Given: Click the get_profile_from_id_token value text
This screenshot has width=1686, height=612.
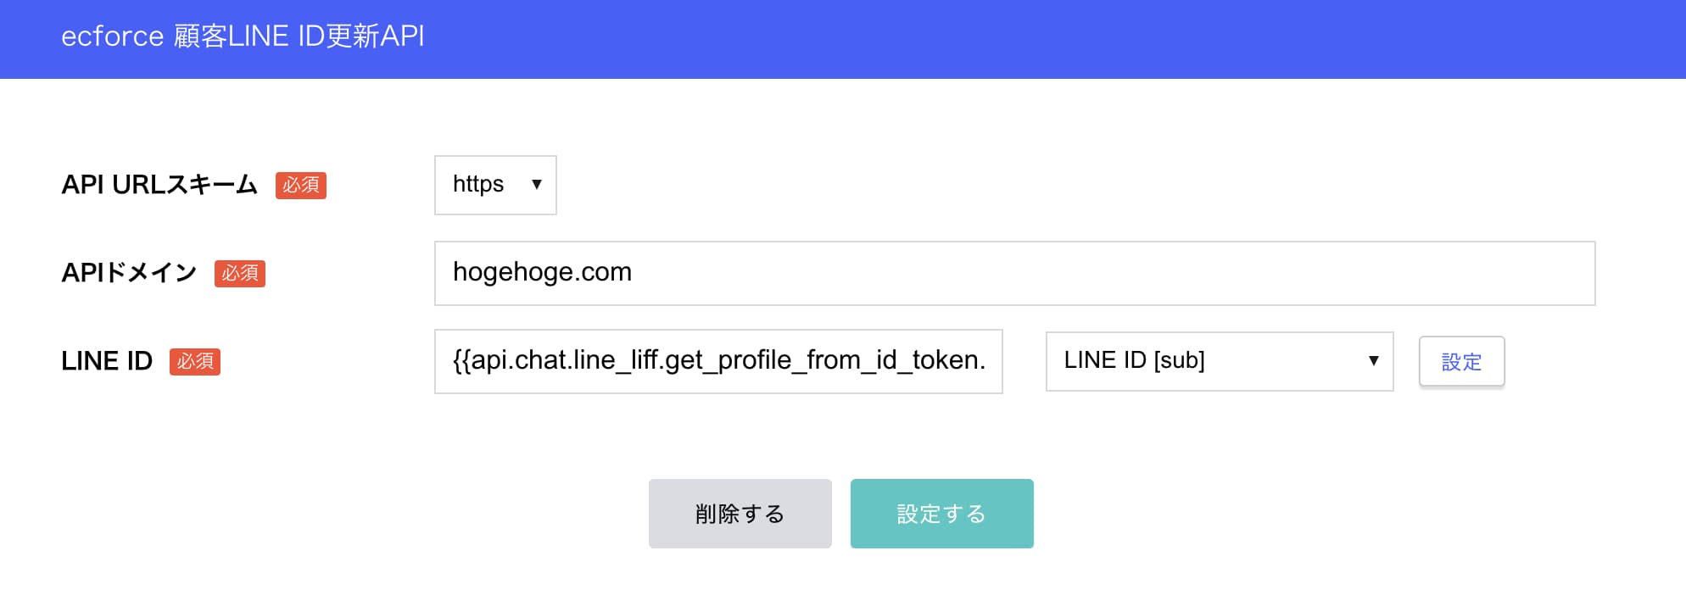Looking at the screenshot, I should coord(717,361).
